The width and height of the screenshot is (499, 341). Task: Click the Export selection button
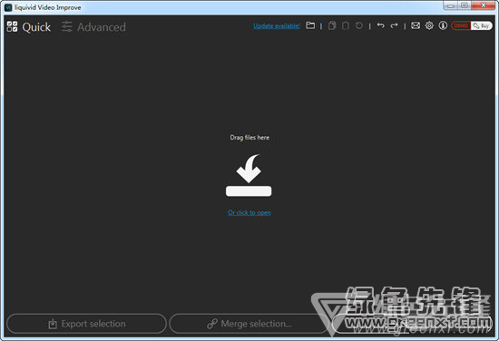[86, 324]
